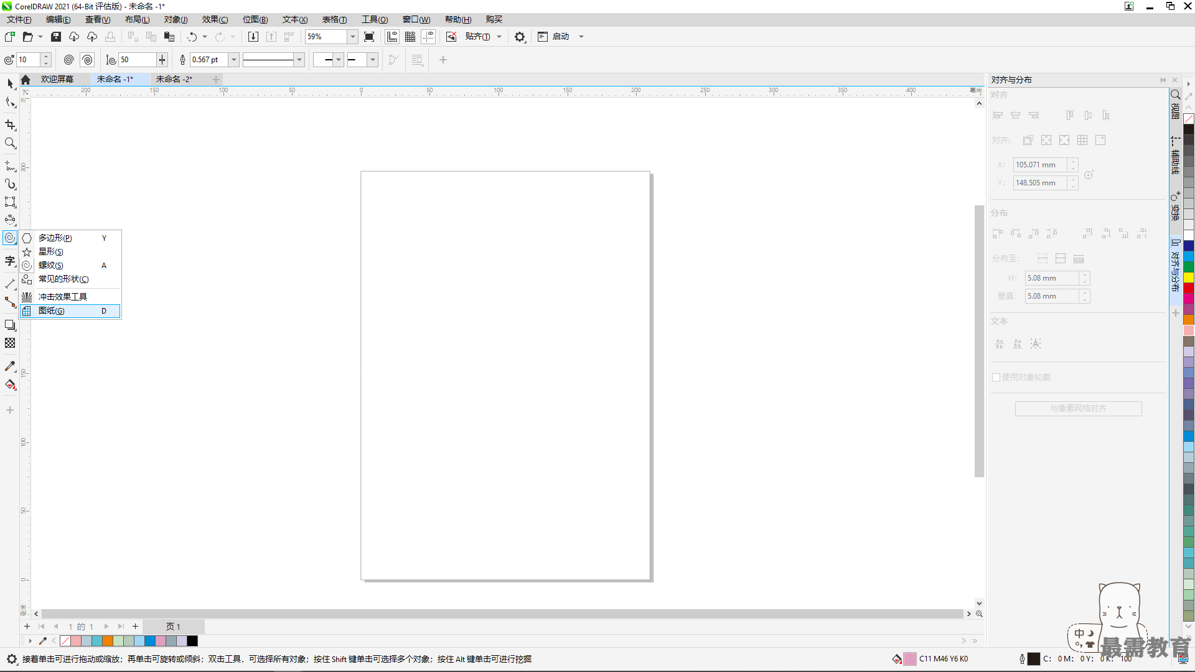1195x672 pixels.
Task: Click the X position 105.071 mm field
Action: coord(1040,165)
